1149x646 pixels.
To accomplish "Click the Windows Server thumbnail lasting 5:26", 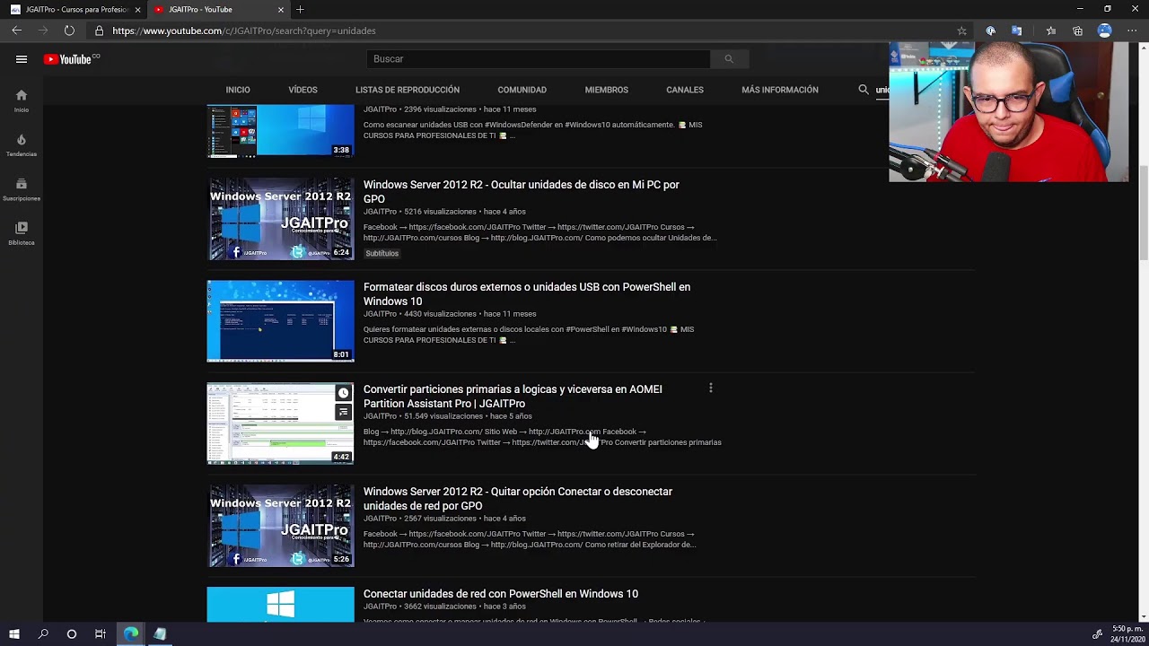I will click(x=281, y=526).
